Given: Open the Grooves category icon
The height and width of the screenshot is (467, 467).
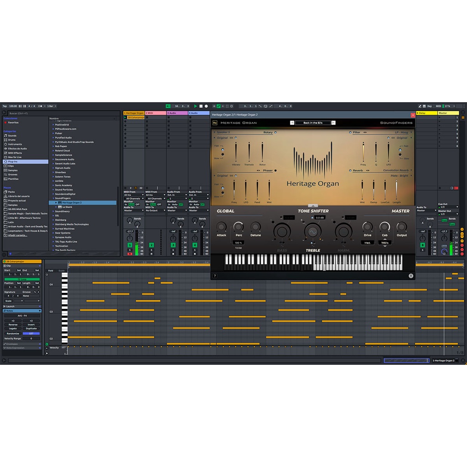Looking at the screenshot, I should click(x=5, y=175).
